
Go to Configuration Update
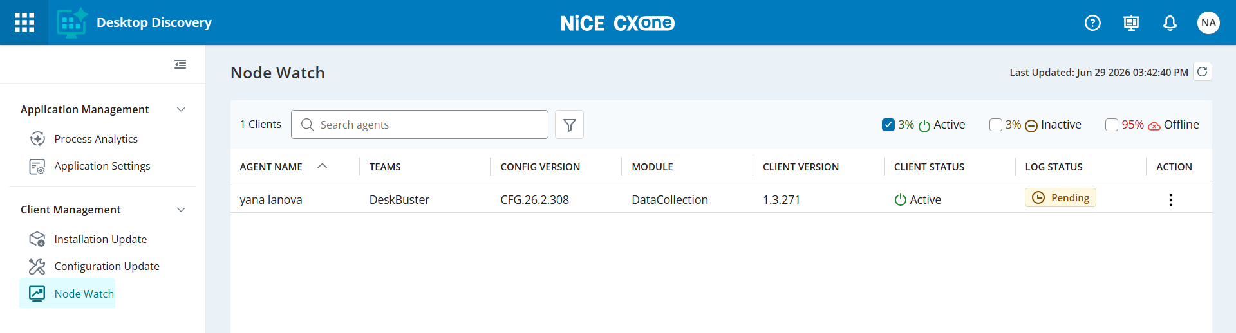click(x=107, y=266)
